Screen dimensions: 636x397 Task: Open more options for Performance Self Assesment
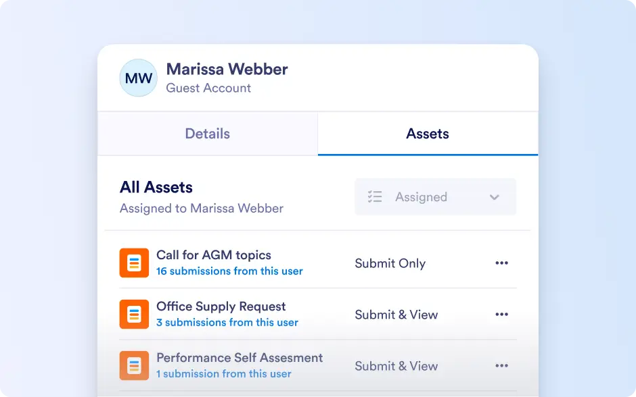point(502,365)
